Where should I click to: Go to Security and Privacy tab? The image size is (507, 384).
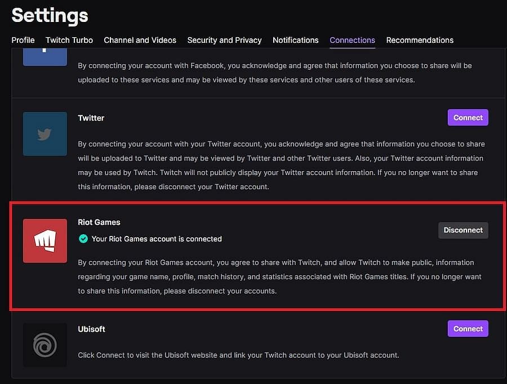[224, 40]
